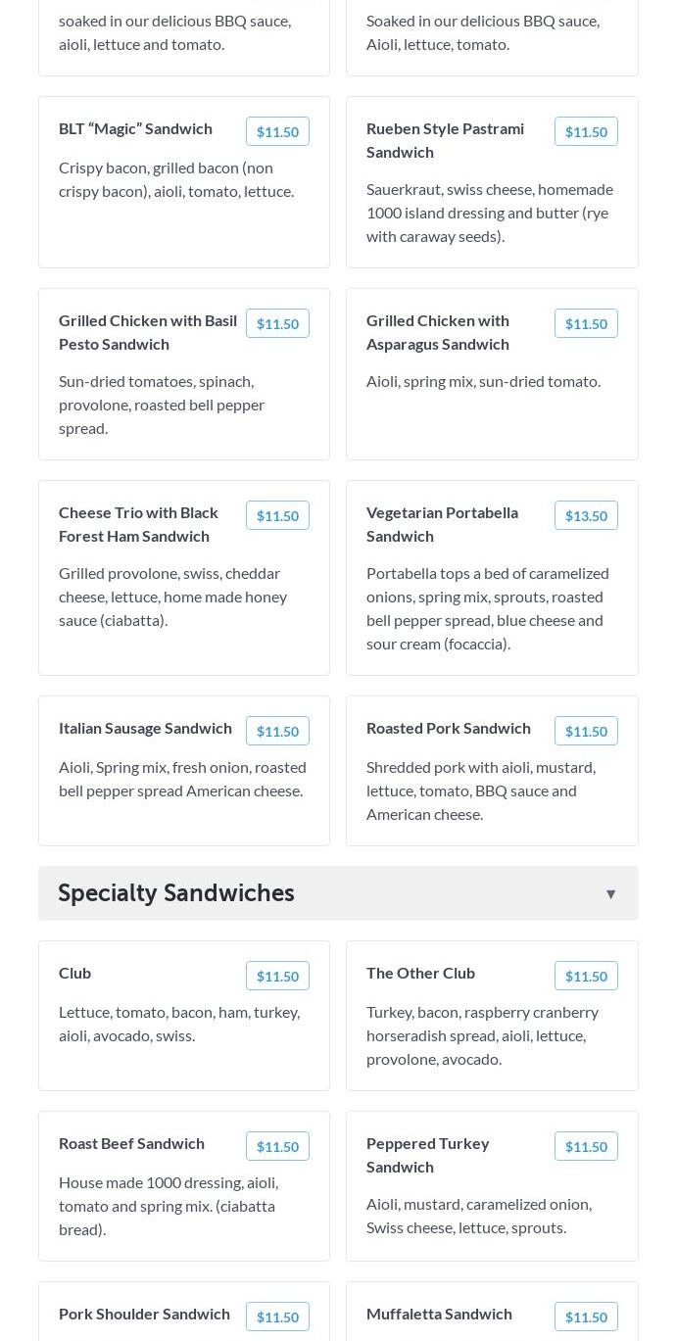Click Grilled Chicken with Asparagus price button
Image resolution: width=676 pixels, height=1341 pixels.
point(586,323)
